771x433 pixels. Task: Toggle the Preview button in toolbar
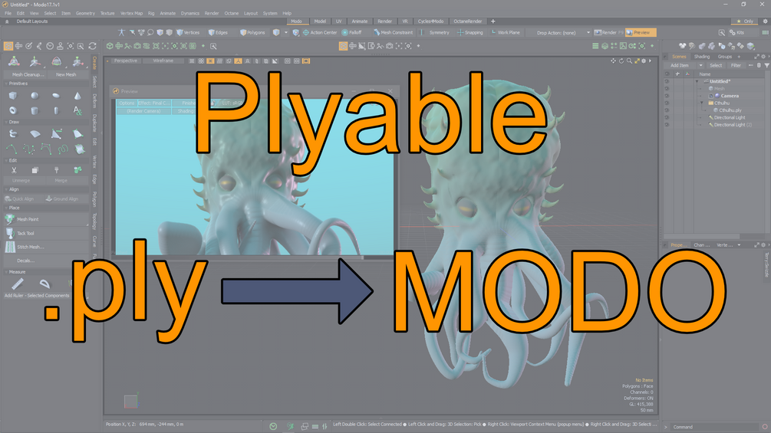pos(641,32)
